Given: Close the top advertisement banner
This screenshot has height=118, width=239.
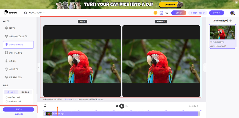Looking at the screenshot, I should 236,3.
